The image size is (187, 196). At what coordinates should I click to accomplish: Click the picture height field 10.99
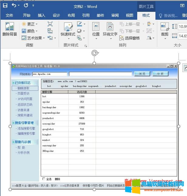182,26
